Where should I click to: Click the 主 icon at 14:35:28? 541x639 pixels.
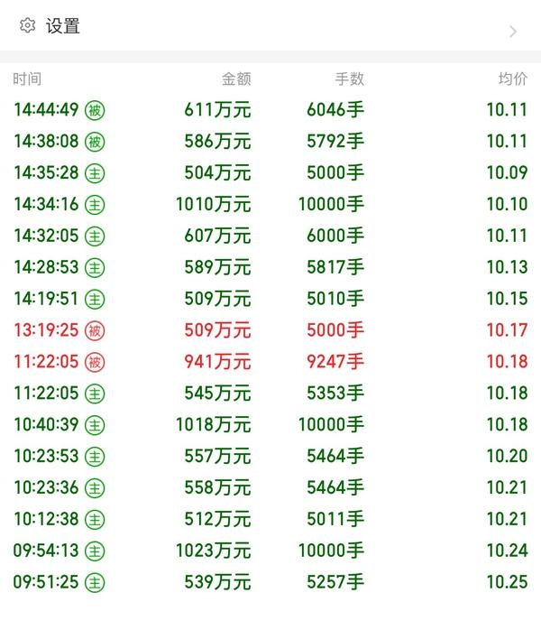95,173
